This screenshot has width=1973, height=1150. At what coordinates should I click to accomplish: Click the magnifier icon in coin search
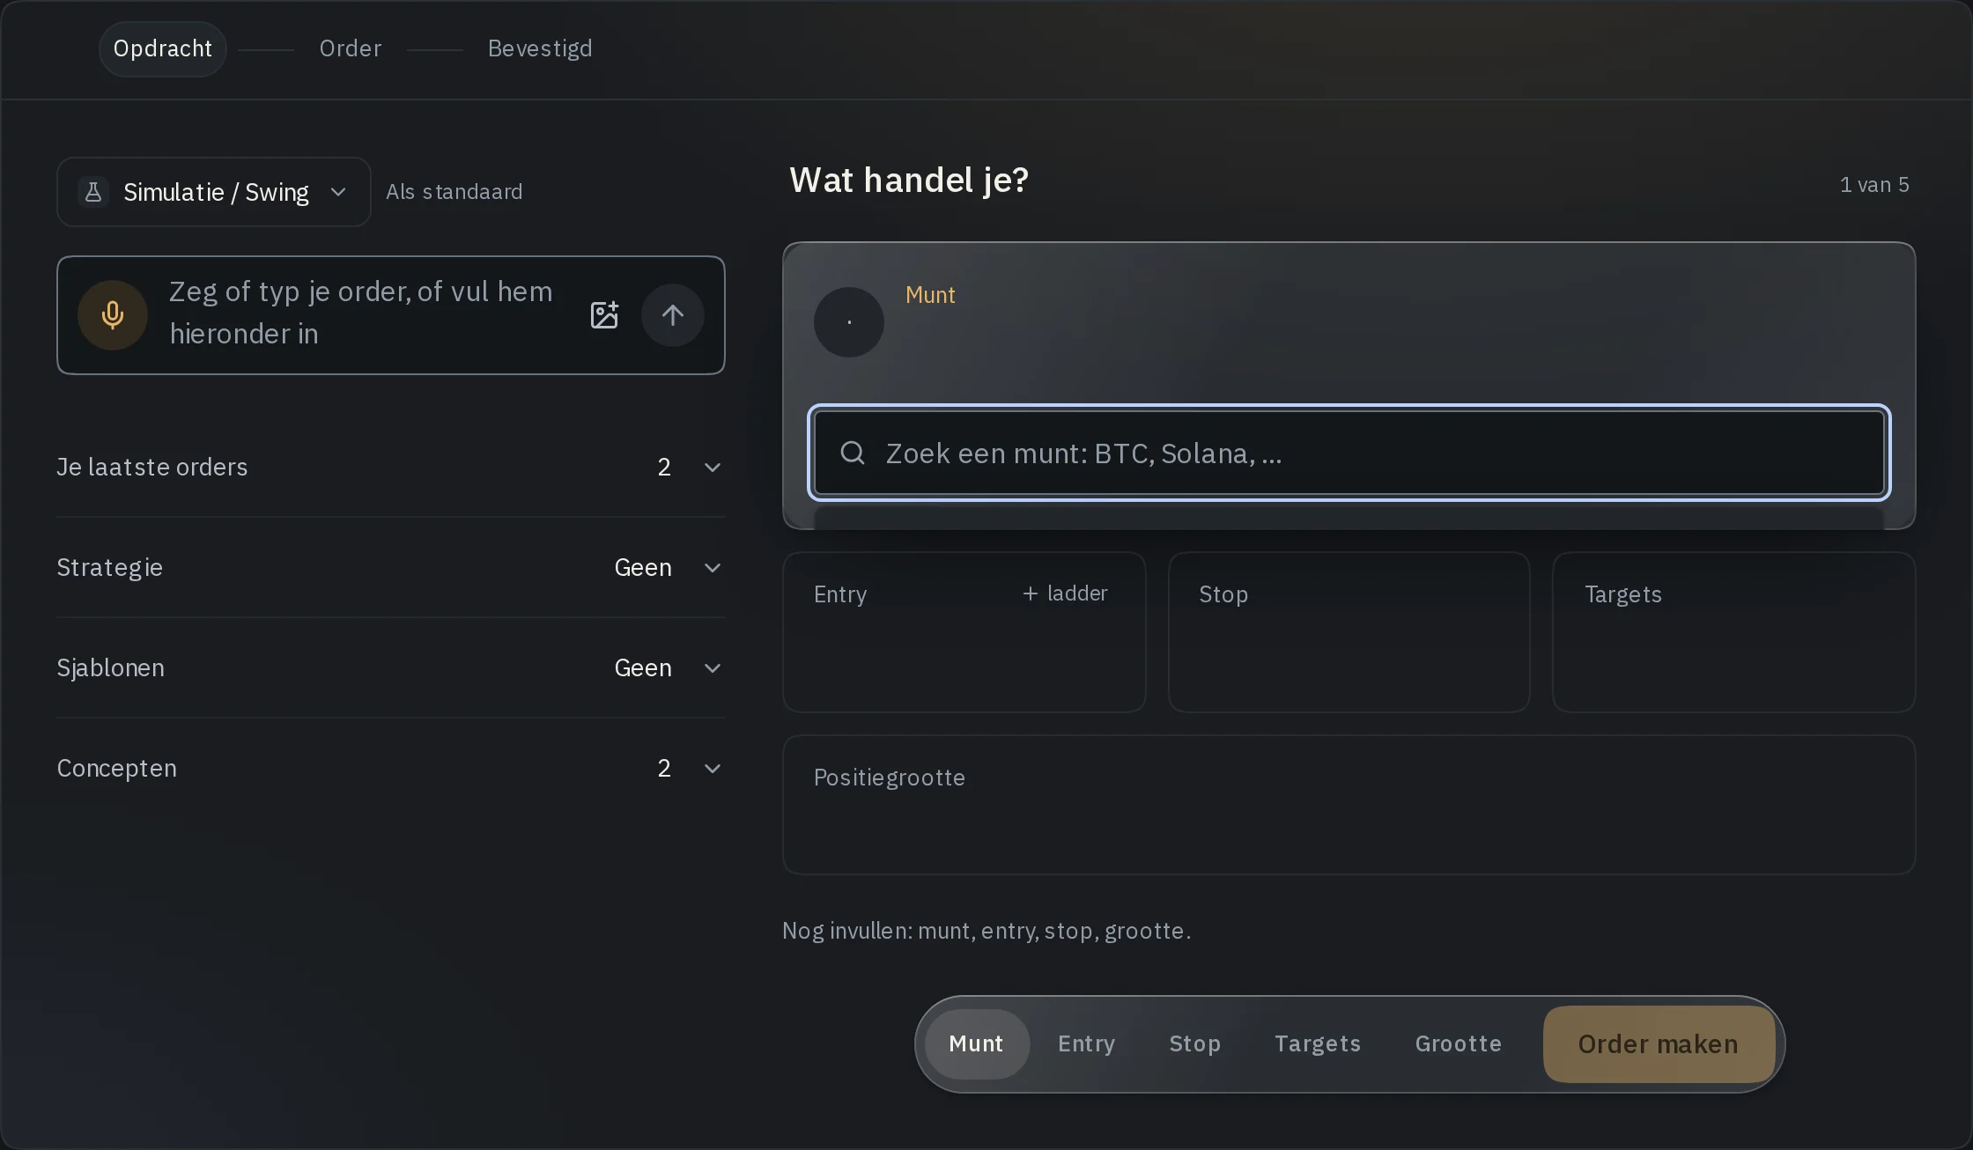click(x=853, y=453)
